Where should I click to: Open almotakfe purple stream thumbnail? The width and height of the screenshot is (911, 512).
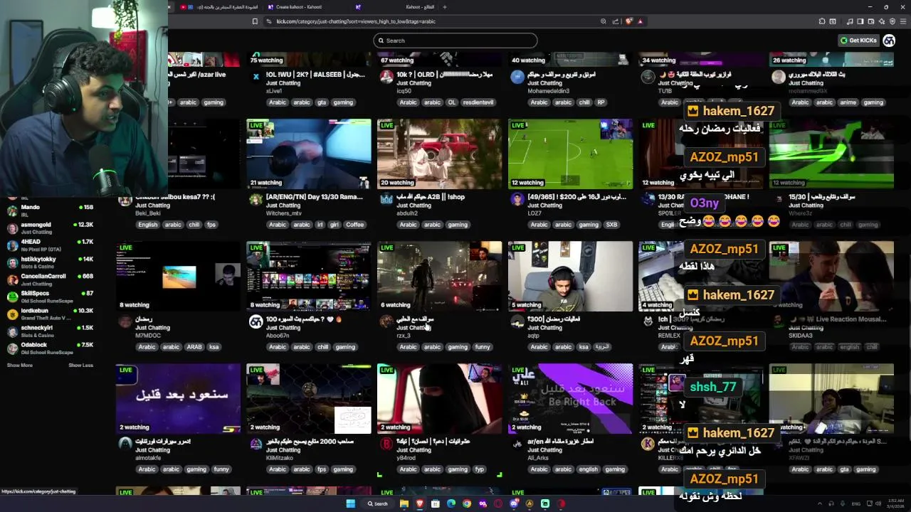coord(178,398)
